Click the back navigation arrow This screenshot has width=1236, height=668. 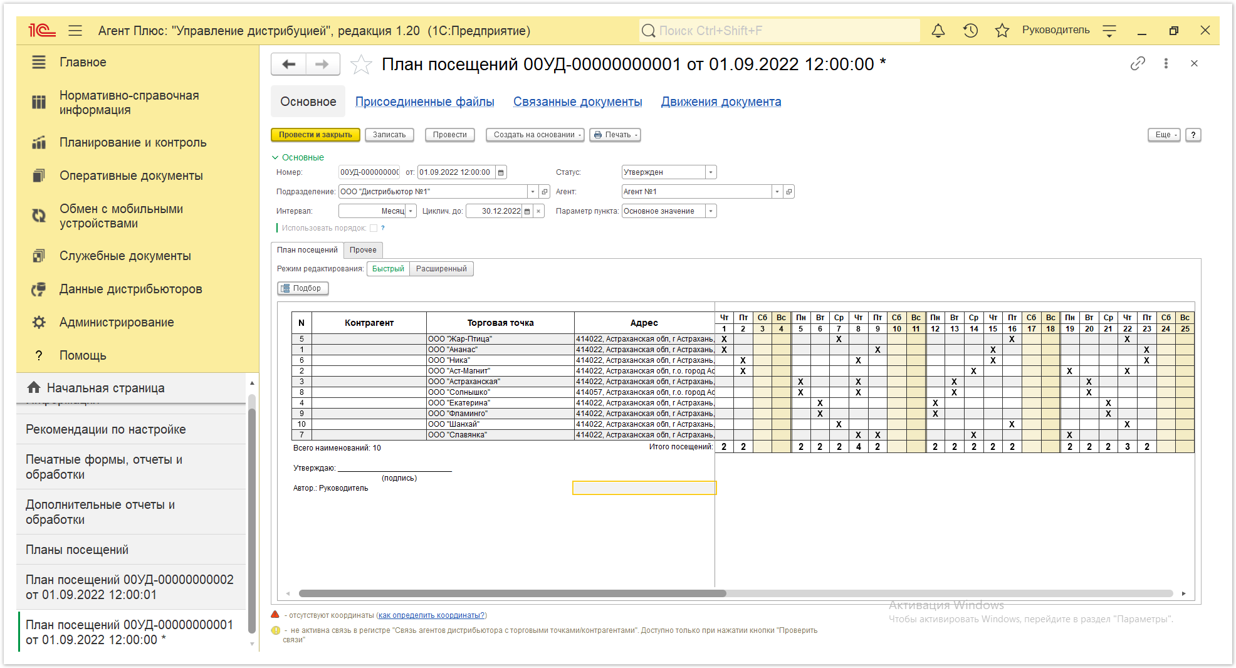click(289, 64)
